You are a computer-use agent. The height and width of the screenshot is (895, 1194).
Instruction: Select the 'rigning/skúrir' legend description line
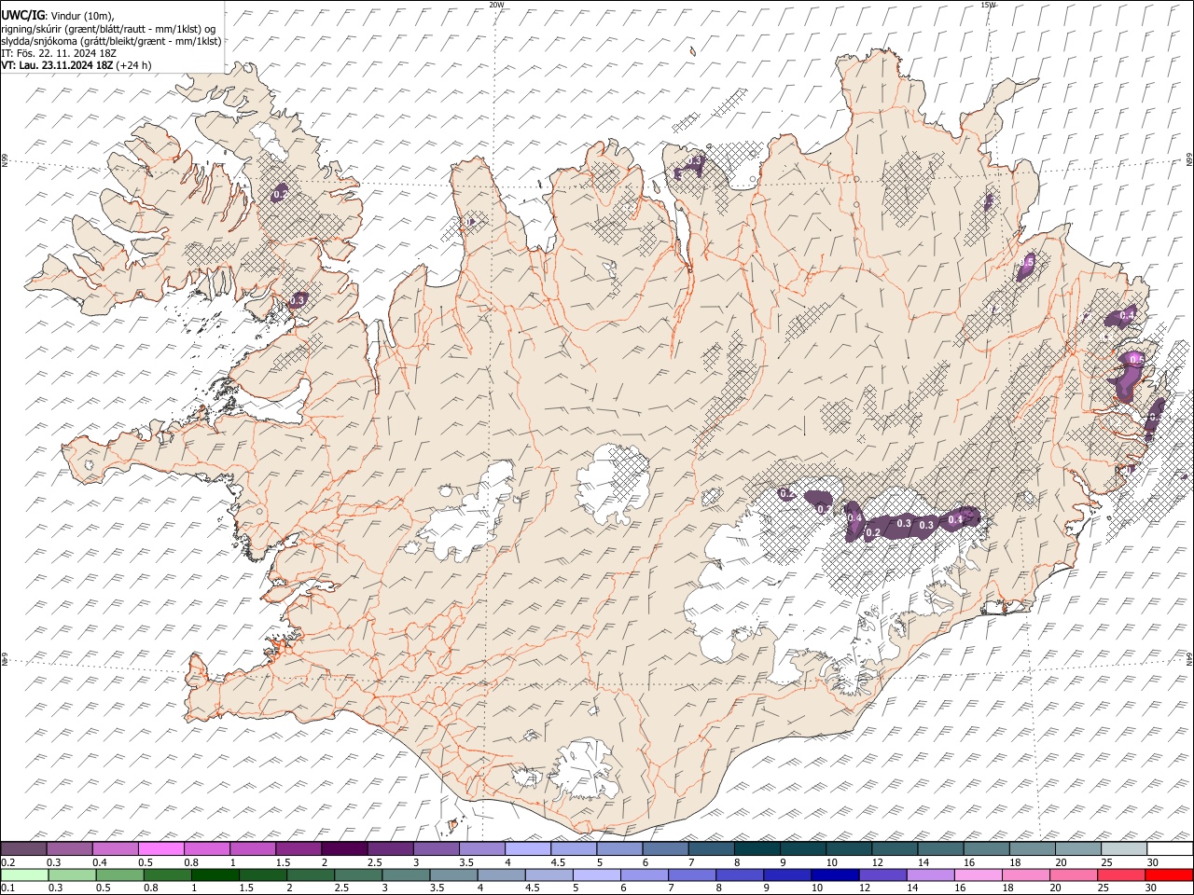pyautogui.click(x=109, y=28)
